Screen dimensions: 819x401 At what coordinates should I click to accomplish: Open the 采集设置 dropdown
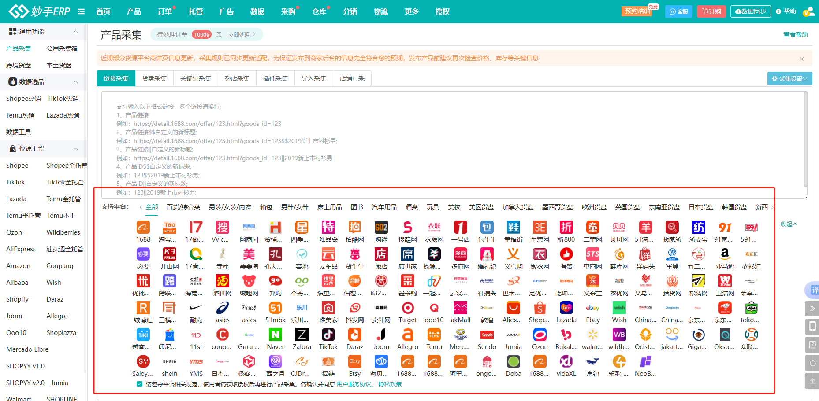click(789, 79)
